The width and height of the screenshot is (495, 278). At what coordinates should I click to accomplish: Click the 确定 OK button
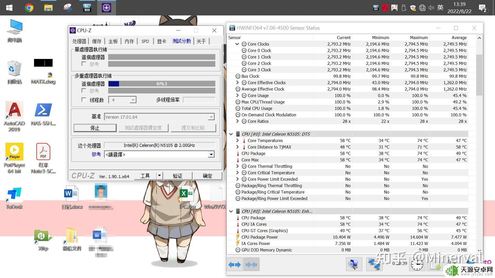pyautogui.click(x=207, y=176)
